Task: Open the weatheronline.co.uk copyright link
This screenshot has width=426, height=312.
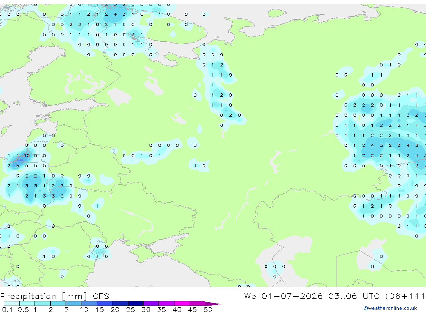Action: 390,308
